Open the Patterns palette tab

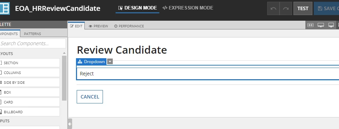pyautogui.click(x=33, y=34)
